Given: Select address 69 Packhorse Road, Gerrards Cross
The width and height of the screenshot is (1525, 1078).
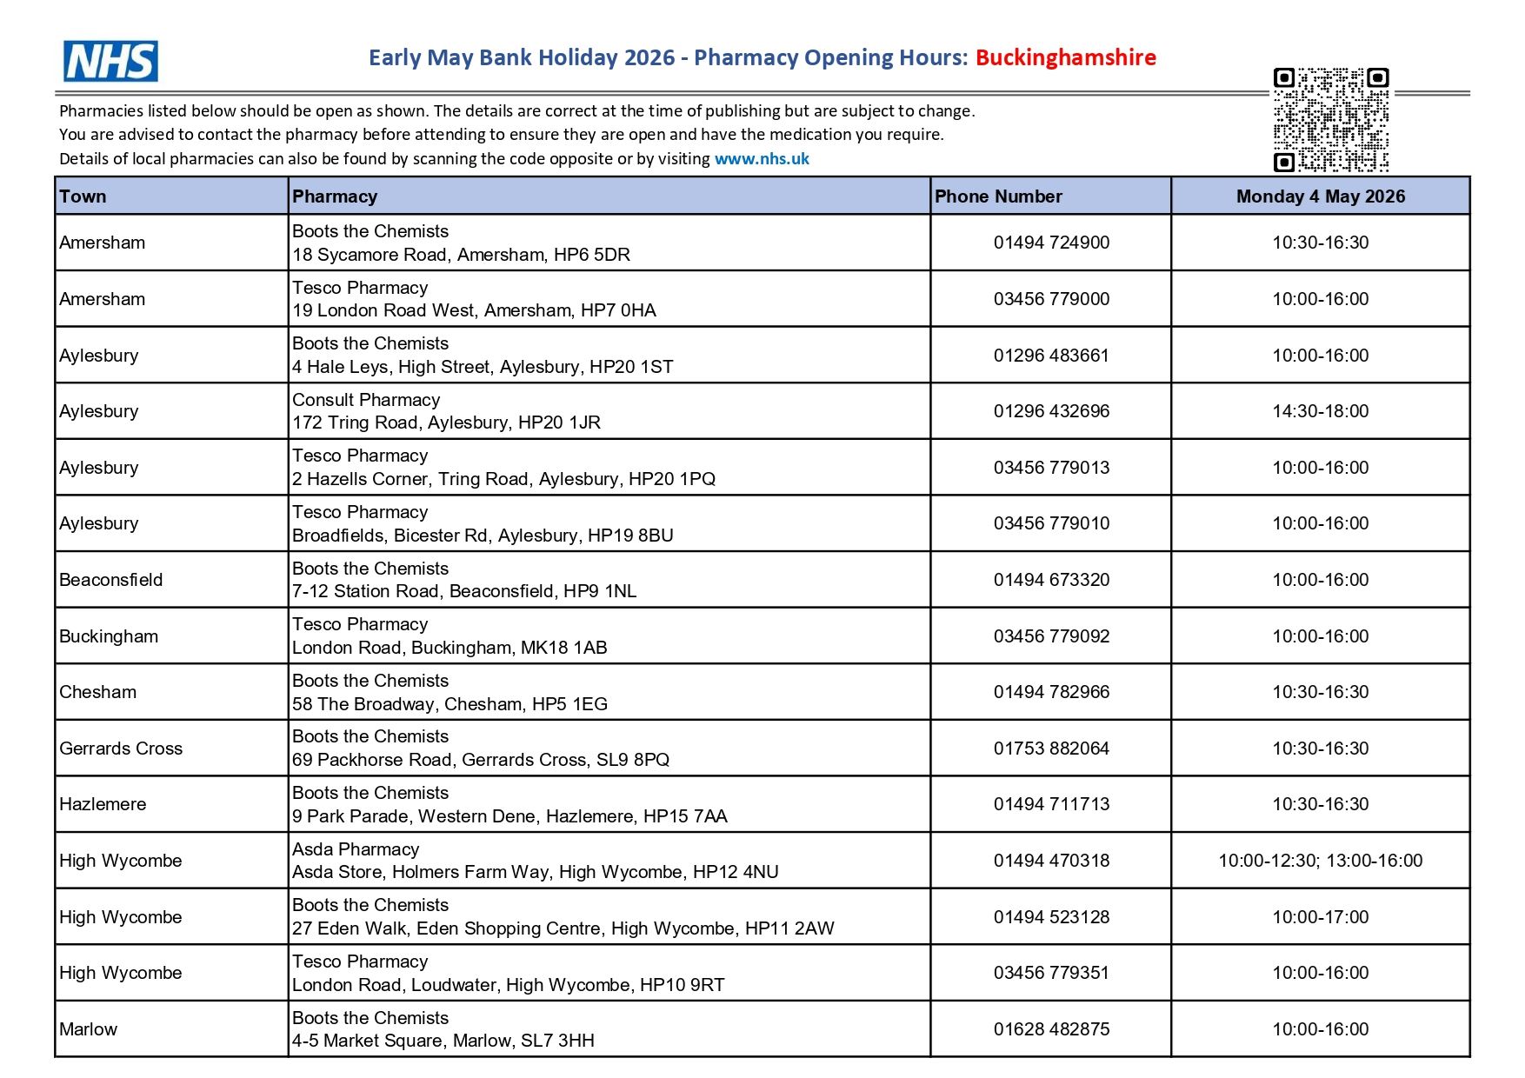Looking at the screenshot, I should coord(481,760).
